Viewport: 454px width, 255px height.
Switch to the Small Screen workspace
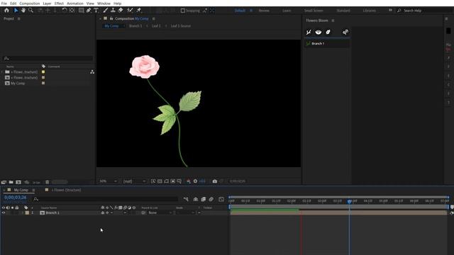pyautogui.click(x=314, y=11)
